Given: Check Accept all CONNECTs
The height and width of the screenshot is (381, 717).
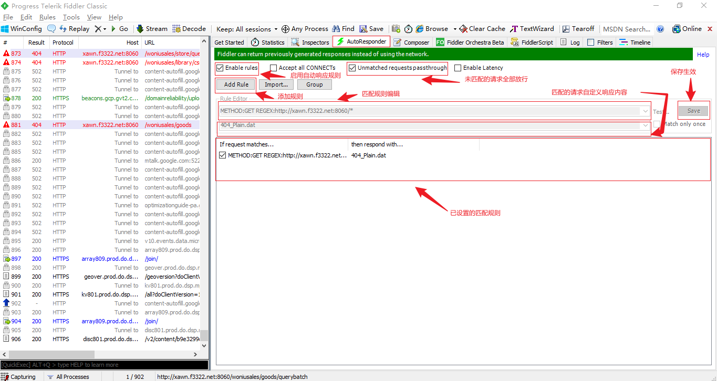Looking at the screenshot, I should click(273, 68).
